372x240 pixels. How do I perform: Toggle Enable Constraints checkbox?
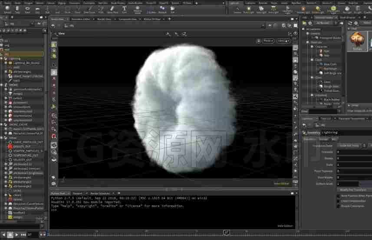(x=339, y=206)
